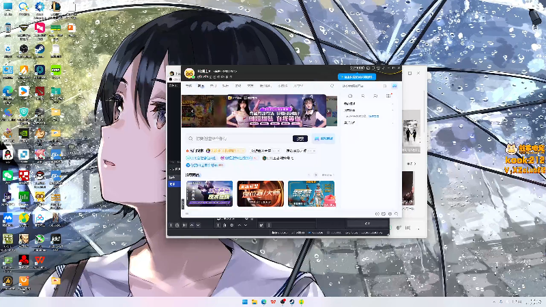The image size is (546, 307).
Task: Open the Recycle Bin desktop icon
Action: [x=8, y=49]
